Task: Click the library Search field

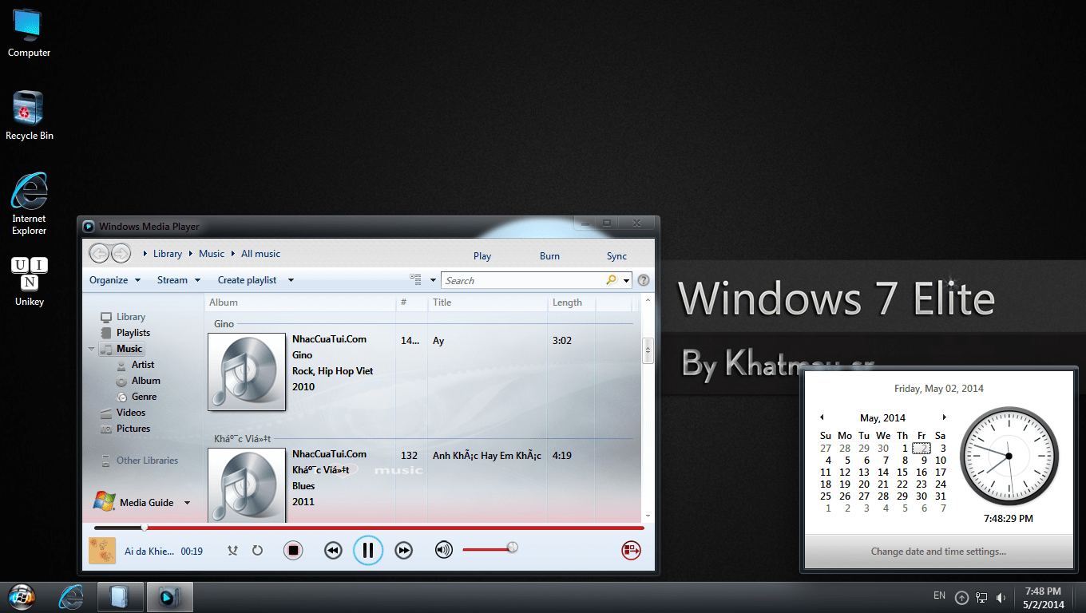Action: pos(523,280)
